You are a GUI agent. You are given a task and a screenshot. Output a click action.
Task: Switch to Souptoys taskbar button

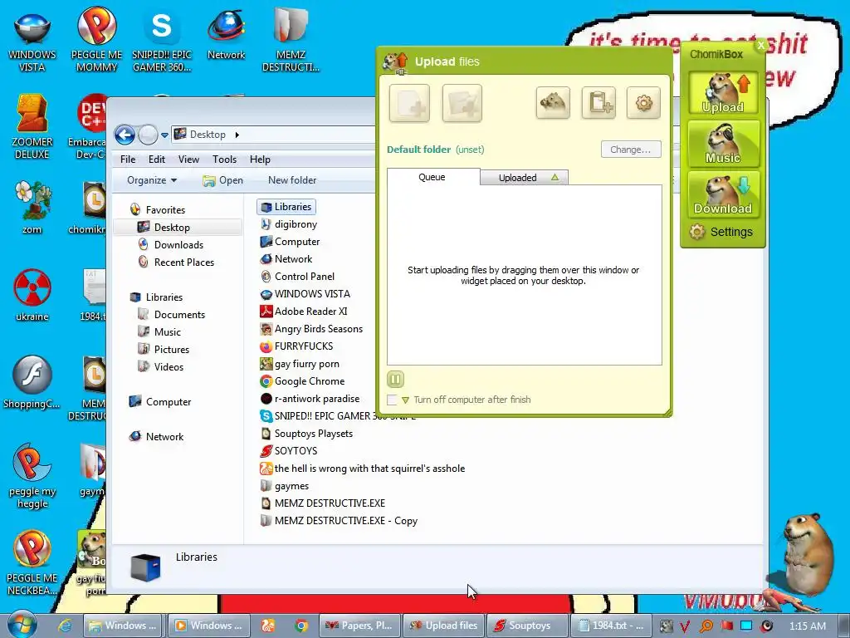coord(527,626)
